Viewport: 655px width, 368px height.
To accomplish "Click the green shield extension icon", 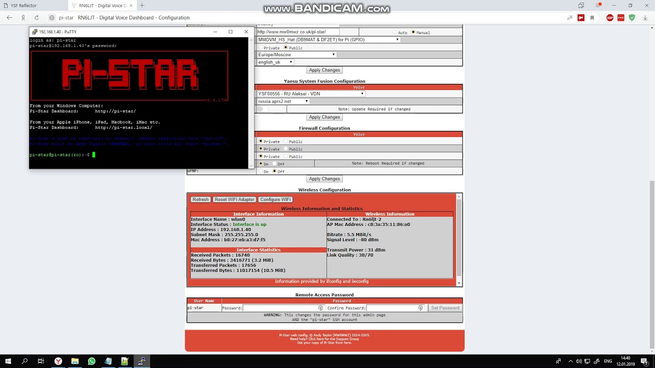I will pos(632,17).
